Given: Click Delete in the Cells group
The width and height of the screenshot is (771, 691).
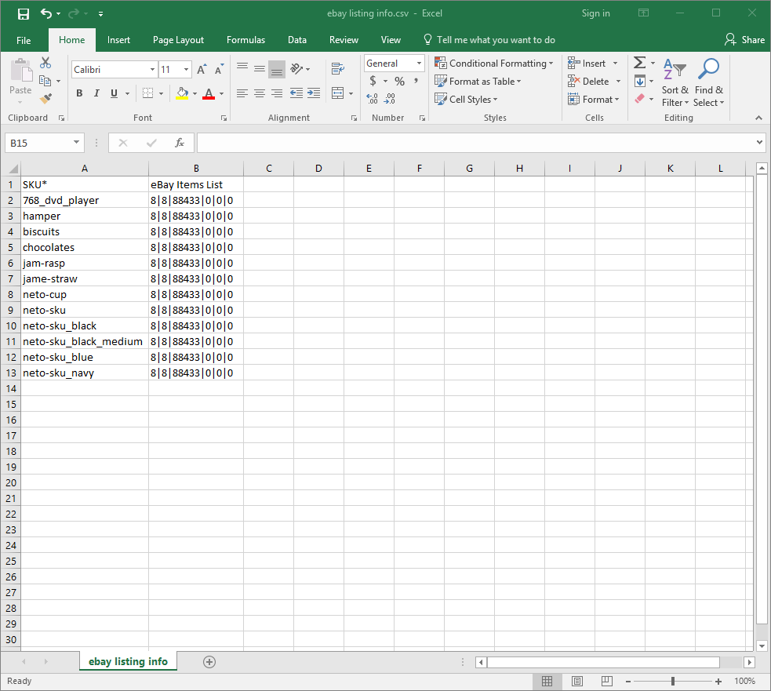Looking at the screenshot, I should click(x=588, y=81).
